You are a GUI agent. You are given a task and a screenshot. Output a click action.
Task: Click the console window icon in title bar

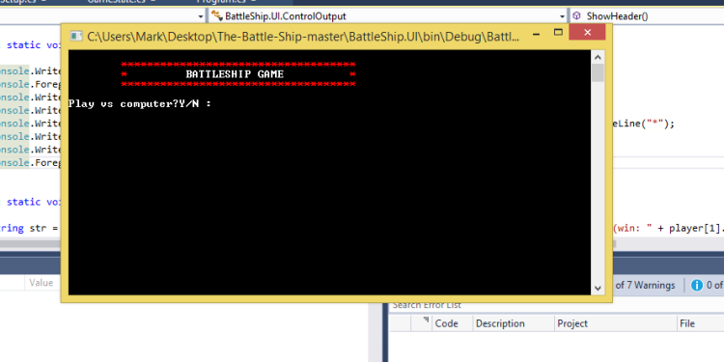[76, 37]
